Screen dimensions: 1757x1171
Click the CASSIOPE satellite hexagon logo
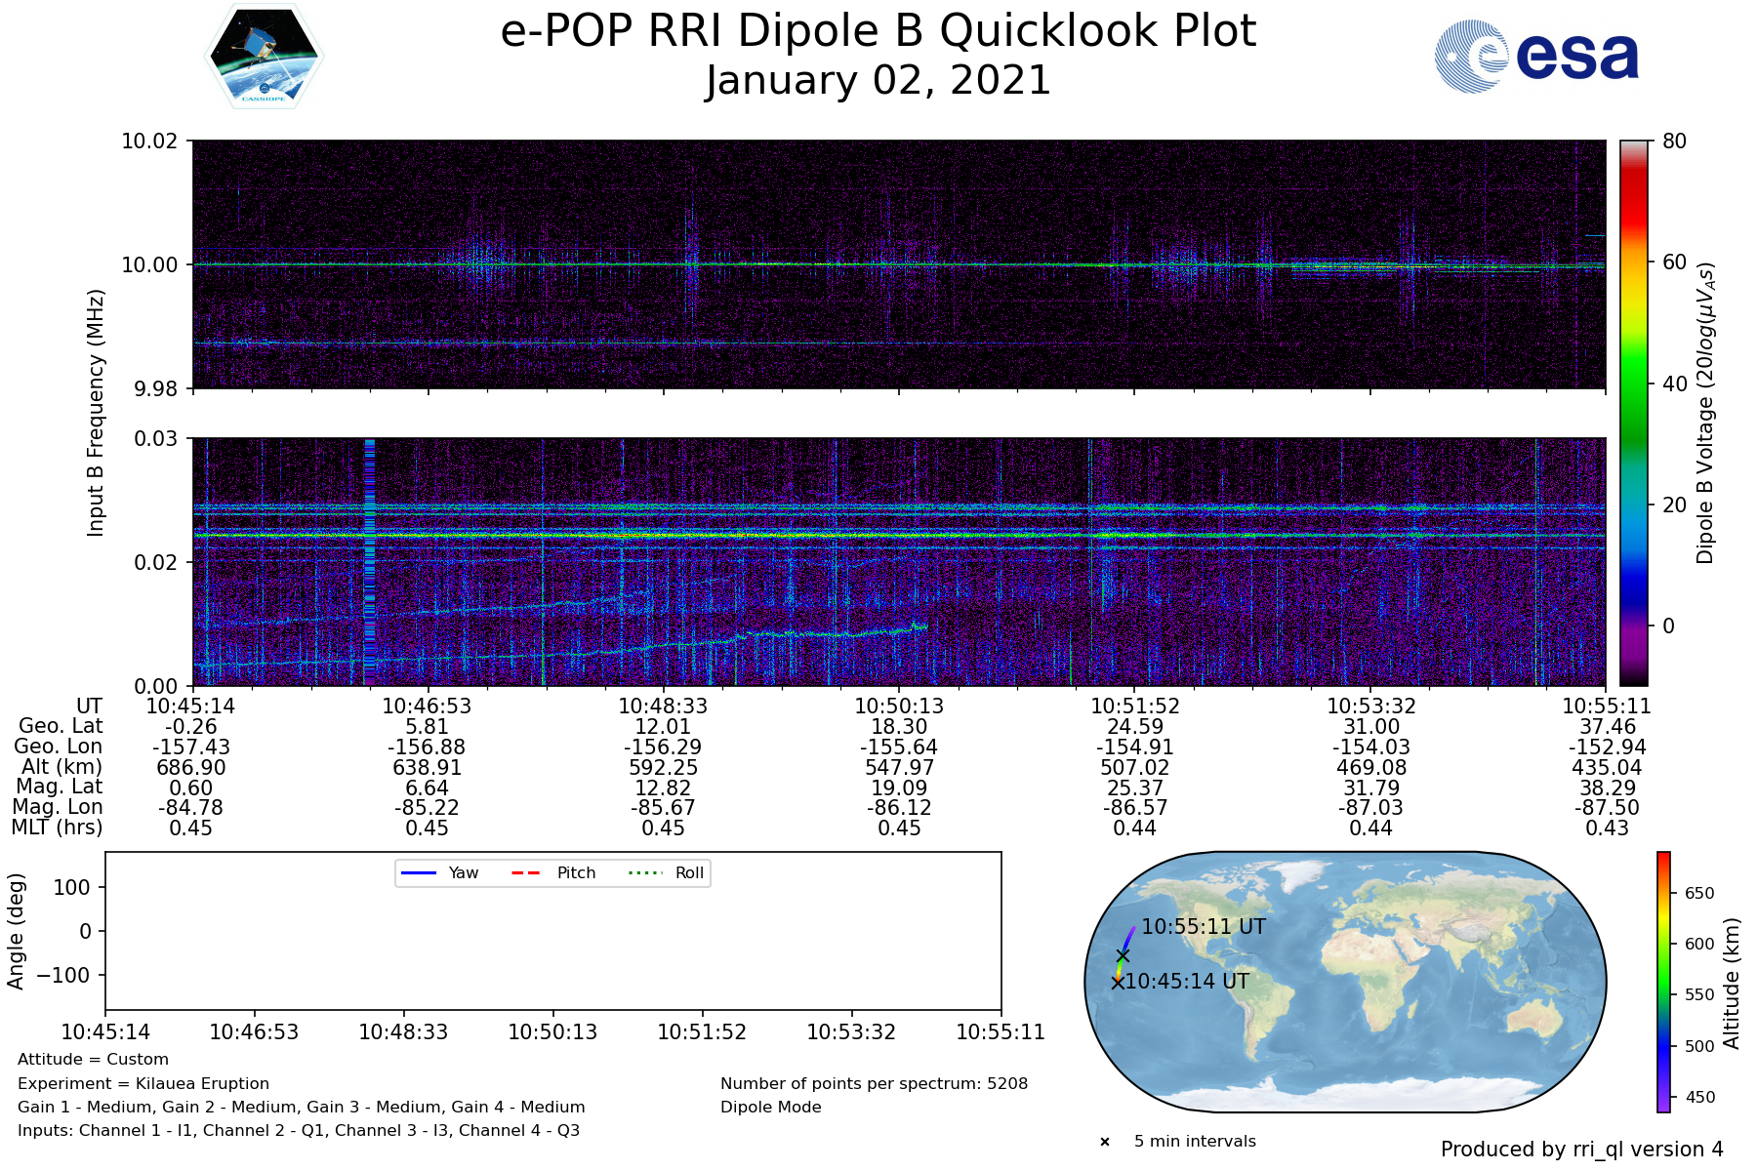click(265, 56)
